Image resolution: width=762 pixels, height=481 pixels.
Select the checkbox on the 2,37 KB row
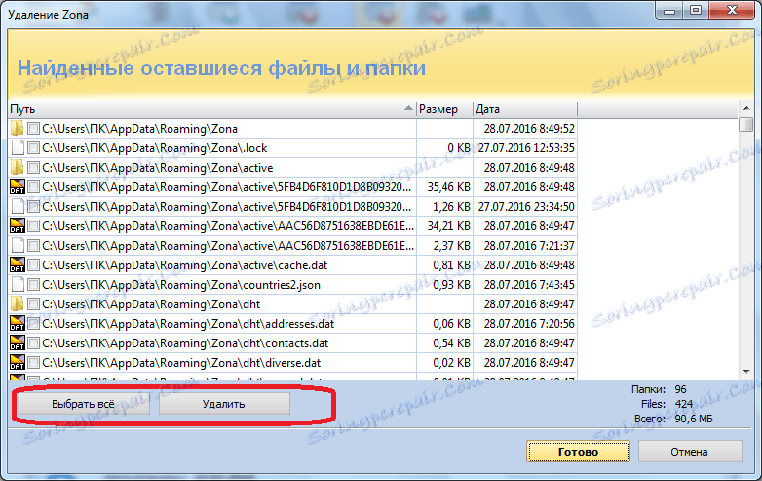(x=33, y=245)
